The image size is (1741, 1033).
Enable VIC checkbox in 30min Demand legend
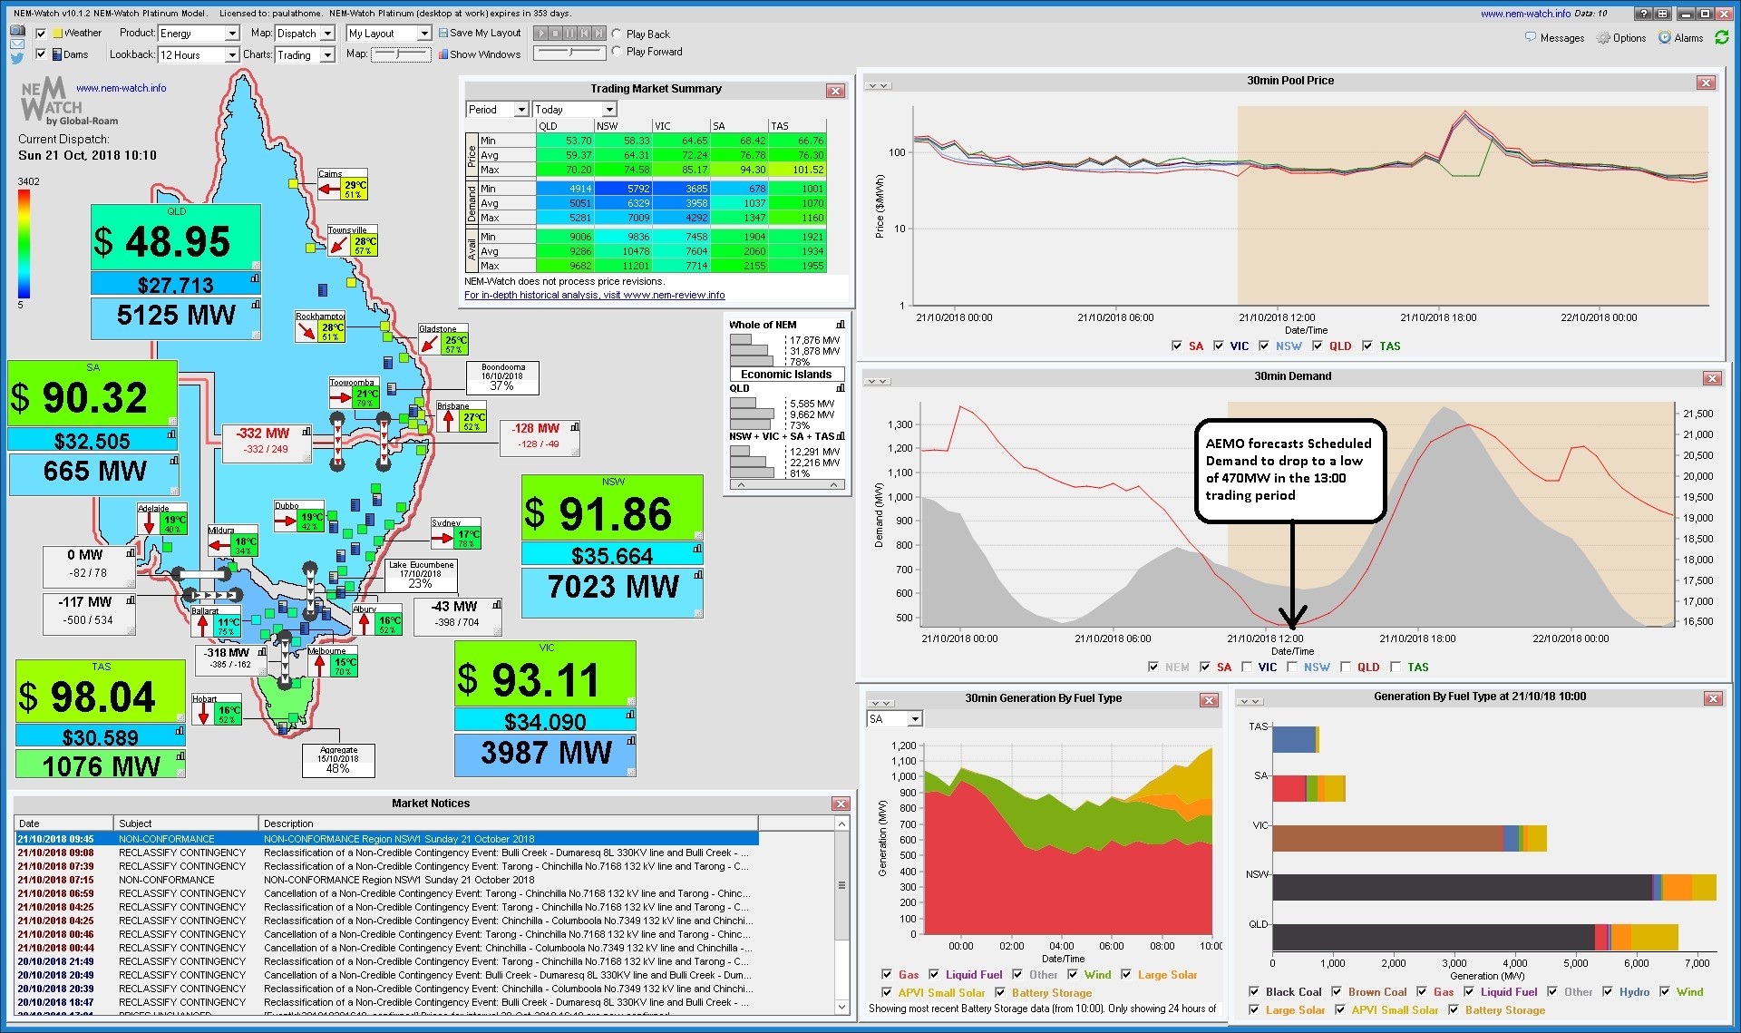coord(1247,667)
